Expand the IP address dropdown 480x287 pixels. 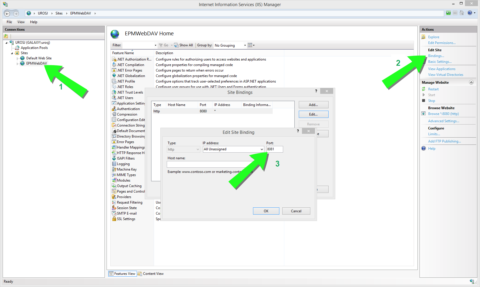point(261,149)
